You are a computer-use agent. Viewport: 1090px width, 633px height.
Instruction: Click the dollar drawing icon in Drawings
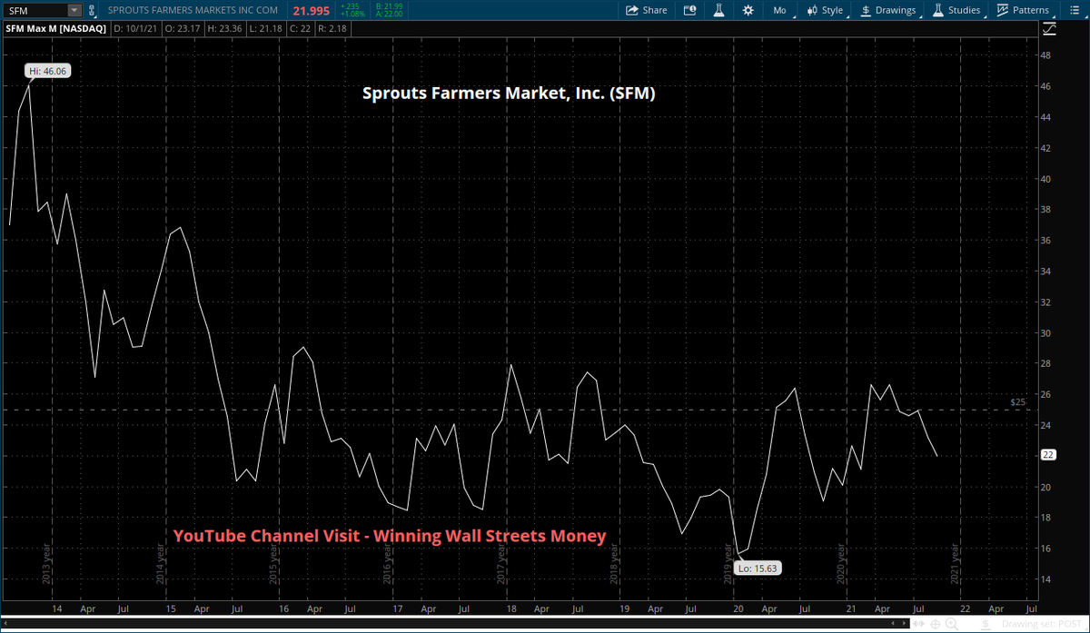point(867,10)
